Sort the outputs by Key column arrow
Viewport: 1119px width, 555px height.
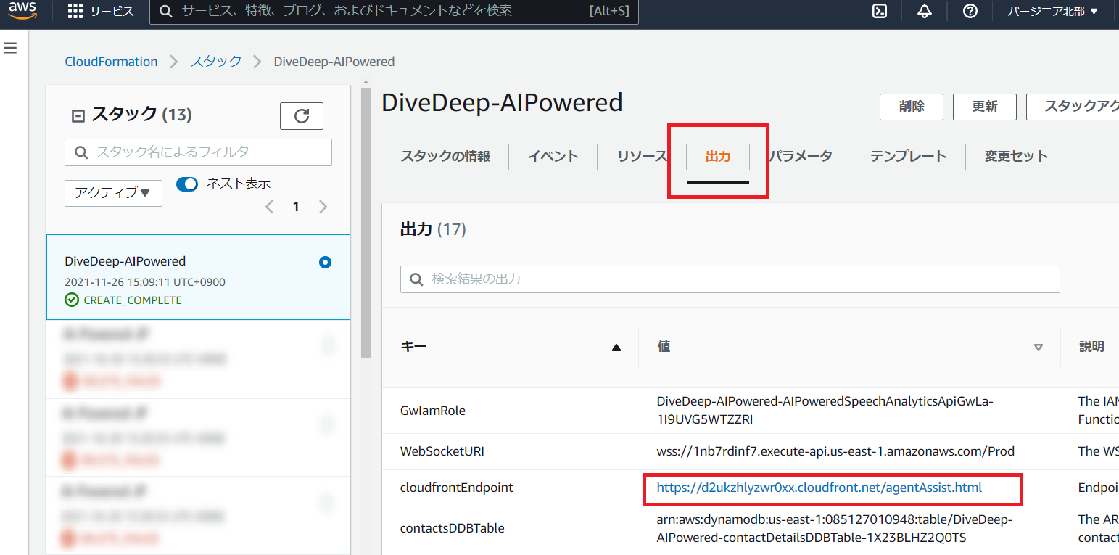(x=616, y=348)
